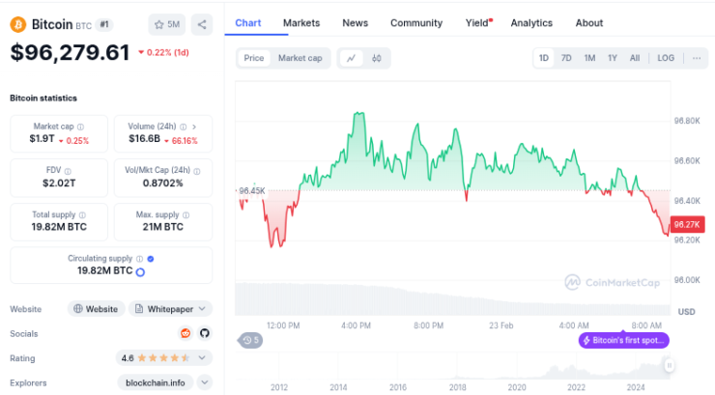The image size is (715, 395).
Task: Select the 1D time range
Action: (544, 58)
